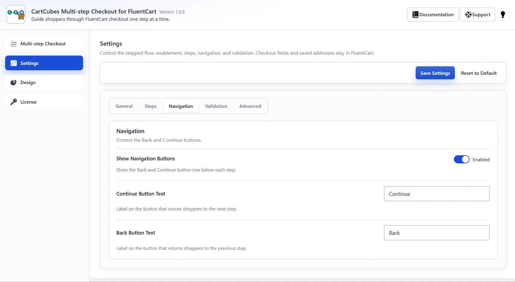Viewport: 515px width, 282px height.
Task: Click the lightbulb icon button
Action: click(x=503, y=14)
